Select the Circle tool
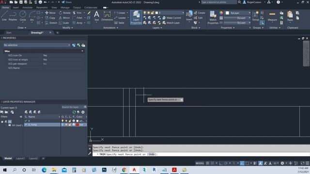Screen dimensions: 310x174 click(23, 16)
